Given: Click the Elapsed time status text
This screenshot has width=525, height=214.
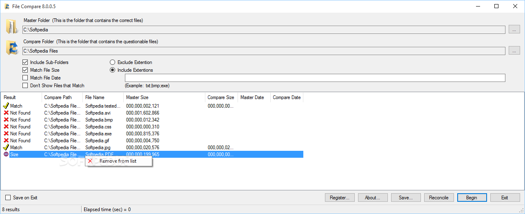Looking at the screenshot, I should [x=107, y=210].
